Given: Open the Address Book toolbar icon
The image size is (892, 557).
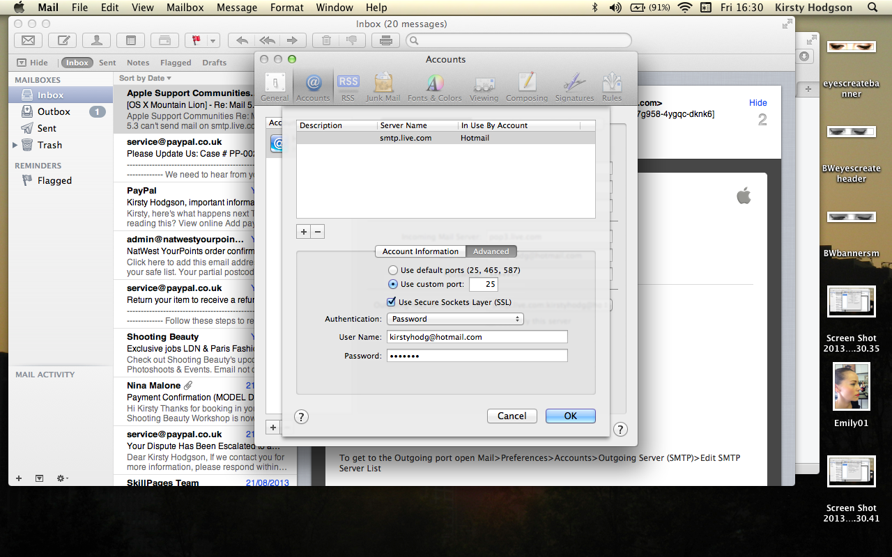Looking at the screenshot, I should [x=96, y=40].
